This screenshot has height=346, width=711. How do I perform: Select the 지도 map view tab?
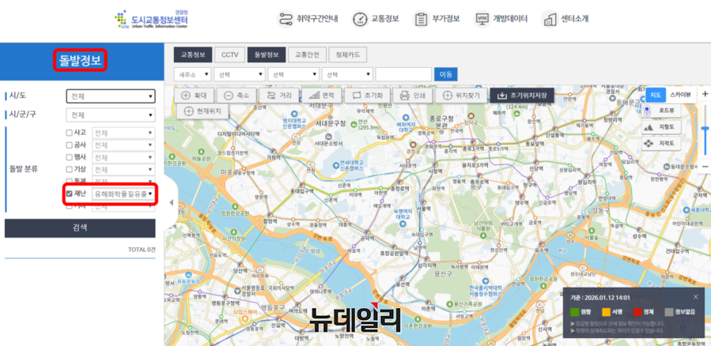point(655,95)
